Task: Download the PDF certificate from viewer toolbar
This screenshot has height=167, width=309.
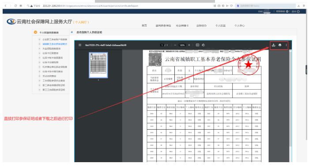Action: tap(274, 45)
